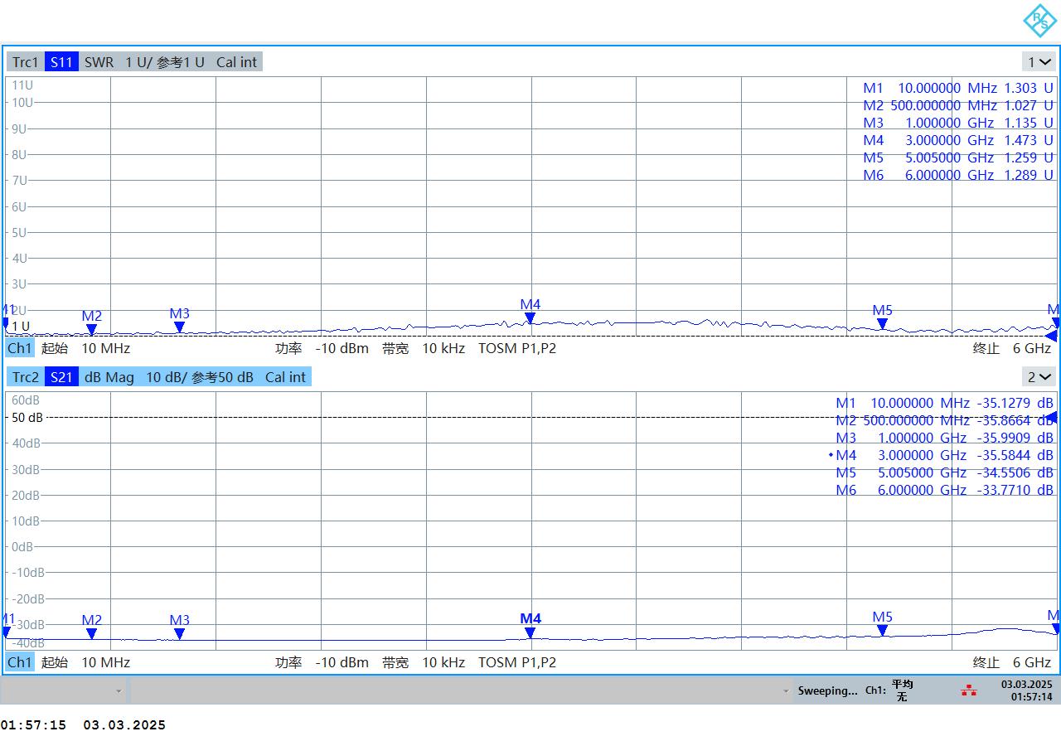Select marker M5 triangle on the S21 trace
Screen dimensions: 1061x746
(x=882, y=631)
